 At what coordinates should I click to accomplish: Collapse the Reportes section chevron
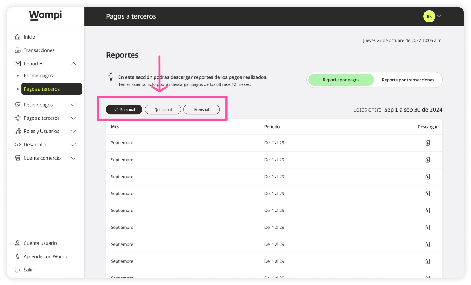[73, 63]
